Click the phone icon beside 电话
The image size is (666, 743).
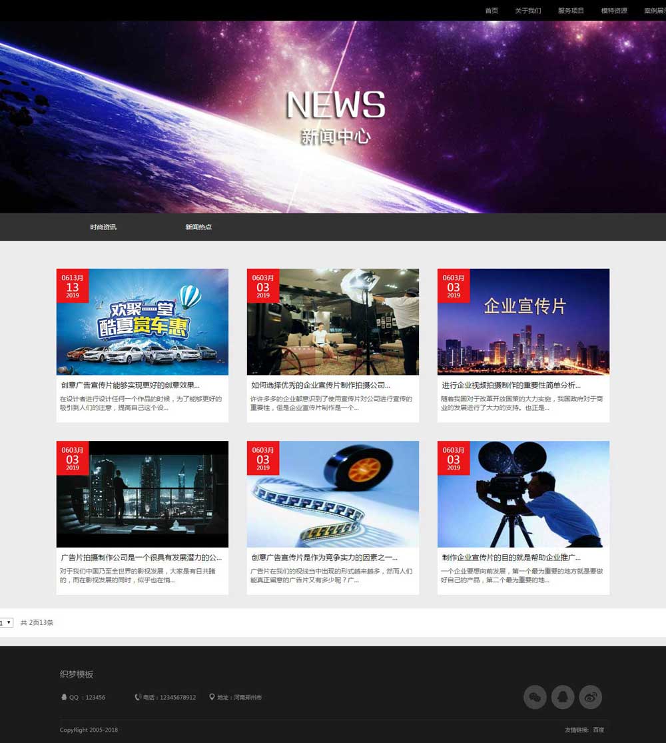tap(138, 698)
